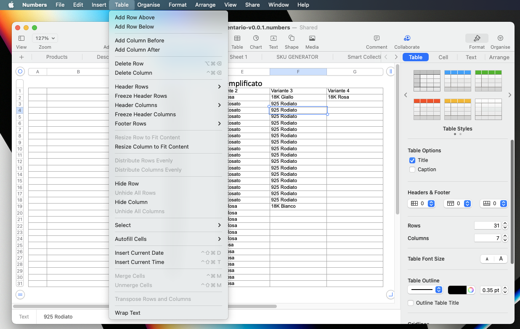Choose Add Row Above
The width and height of the screenshot is (520, 329).
point(168,18)
